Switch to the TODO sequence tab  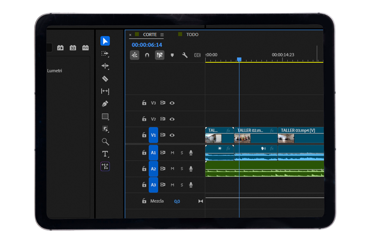point(192,35)
